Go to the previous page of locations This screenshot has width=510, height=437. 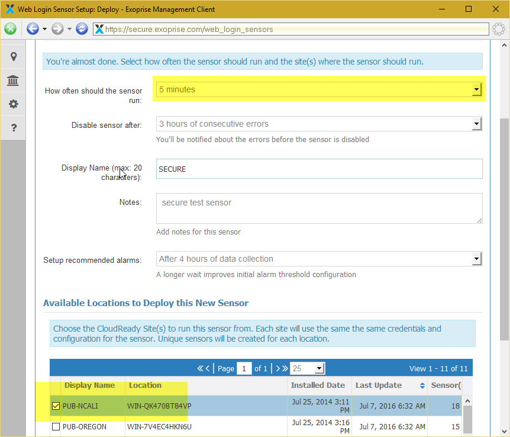coord(208,368)
